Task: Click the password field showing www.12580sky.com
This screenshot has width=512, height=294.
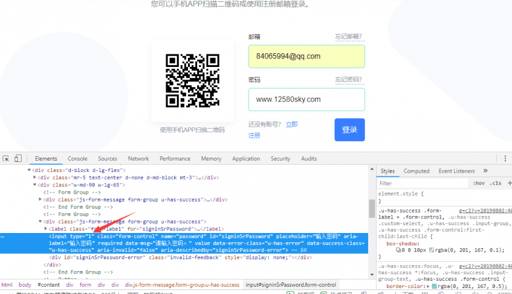Action: [x=306, y=99]
